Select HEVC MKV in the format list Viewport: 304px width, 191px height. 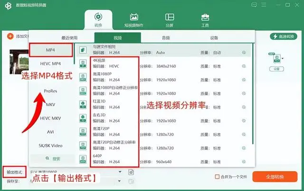point(51,118)
